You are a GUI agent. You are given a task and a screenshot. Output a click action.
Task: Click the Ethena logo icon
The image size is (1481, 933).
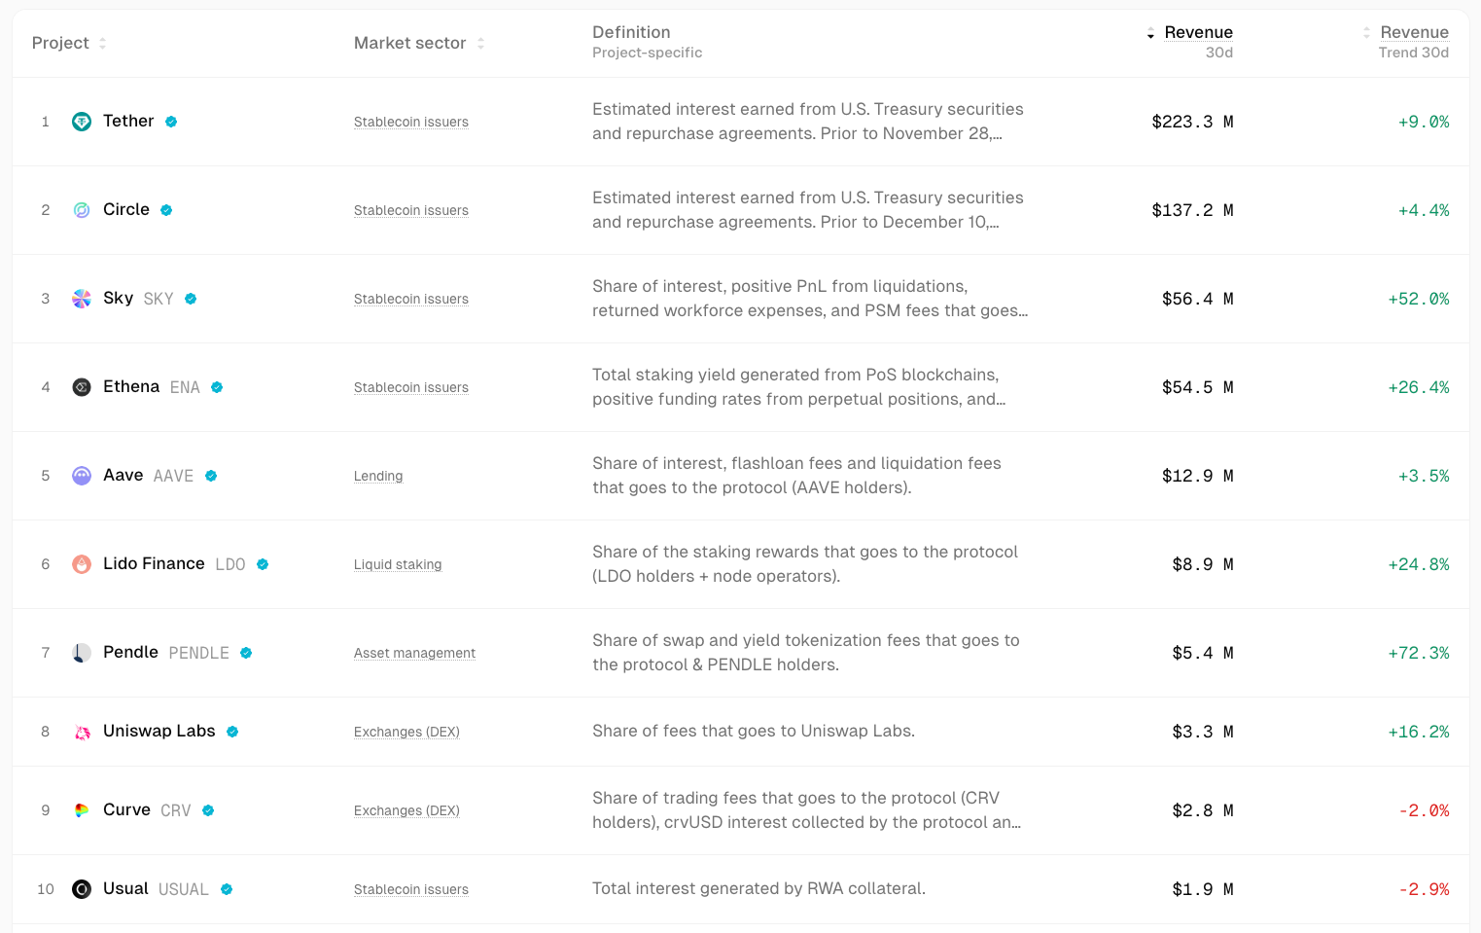coord(82,387)
